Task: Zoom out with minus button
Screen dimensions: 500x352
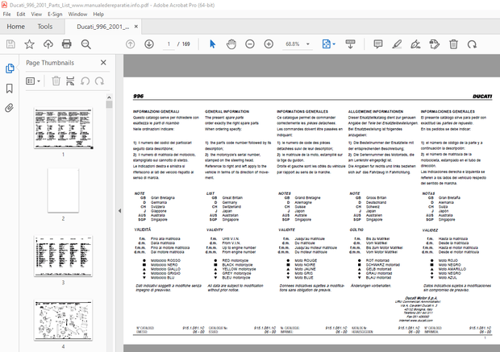Action: point(250,44)
